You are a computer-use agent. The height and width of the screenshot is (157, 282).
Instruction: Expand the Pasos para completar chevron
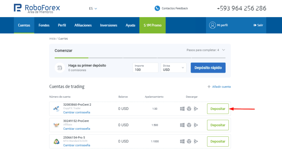224,50
